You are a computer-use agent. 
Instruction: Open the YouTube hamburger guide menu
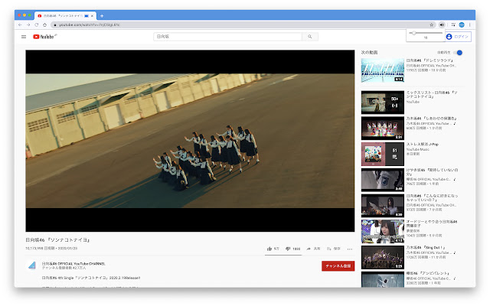24,37
